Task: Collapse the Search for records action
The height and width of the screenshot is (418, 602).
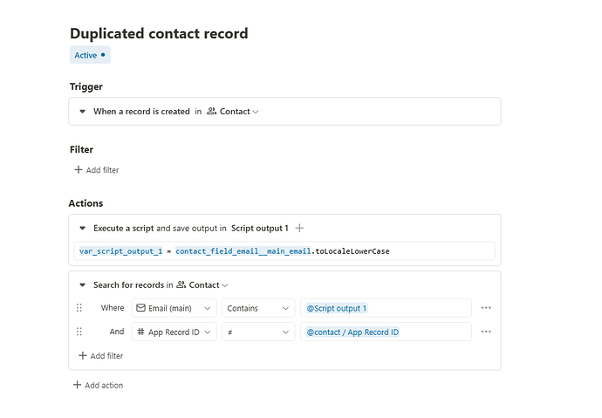Action: coord(82,284)
